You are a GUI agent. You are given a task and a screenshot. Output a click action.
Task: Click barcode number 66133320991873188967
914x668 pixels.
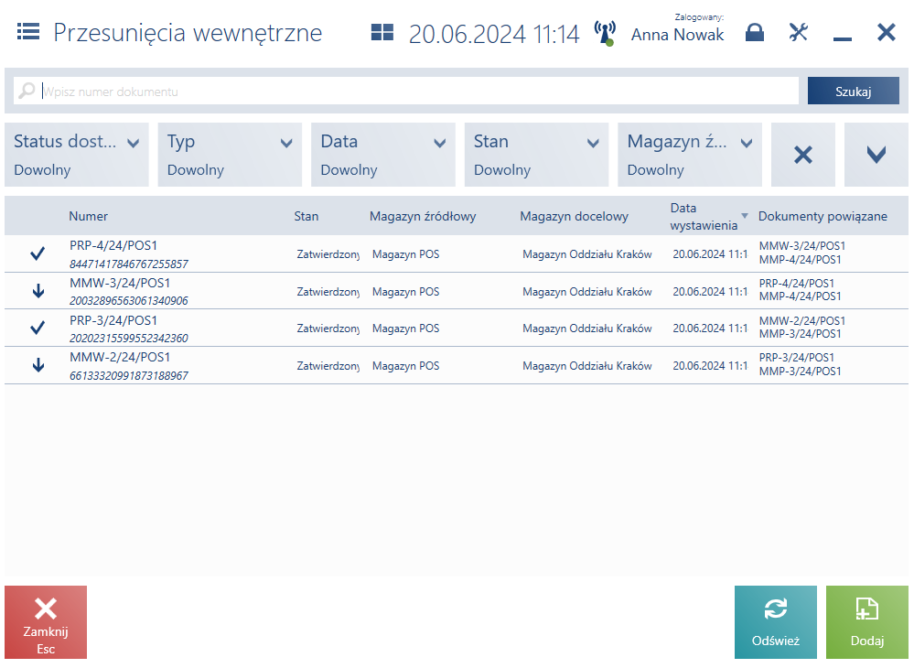click(129, 376)
